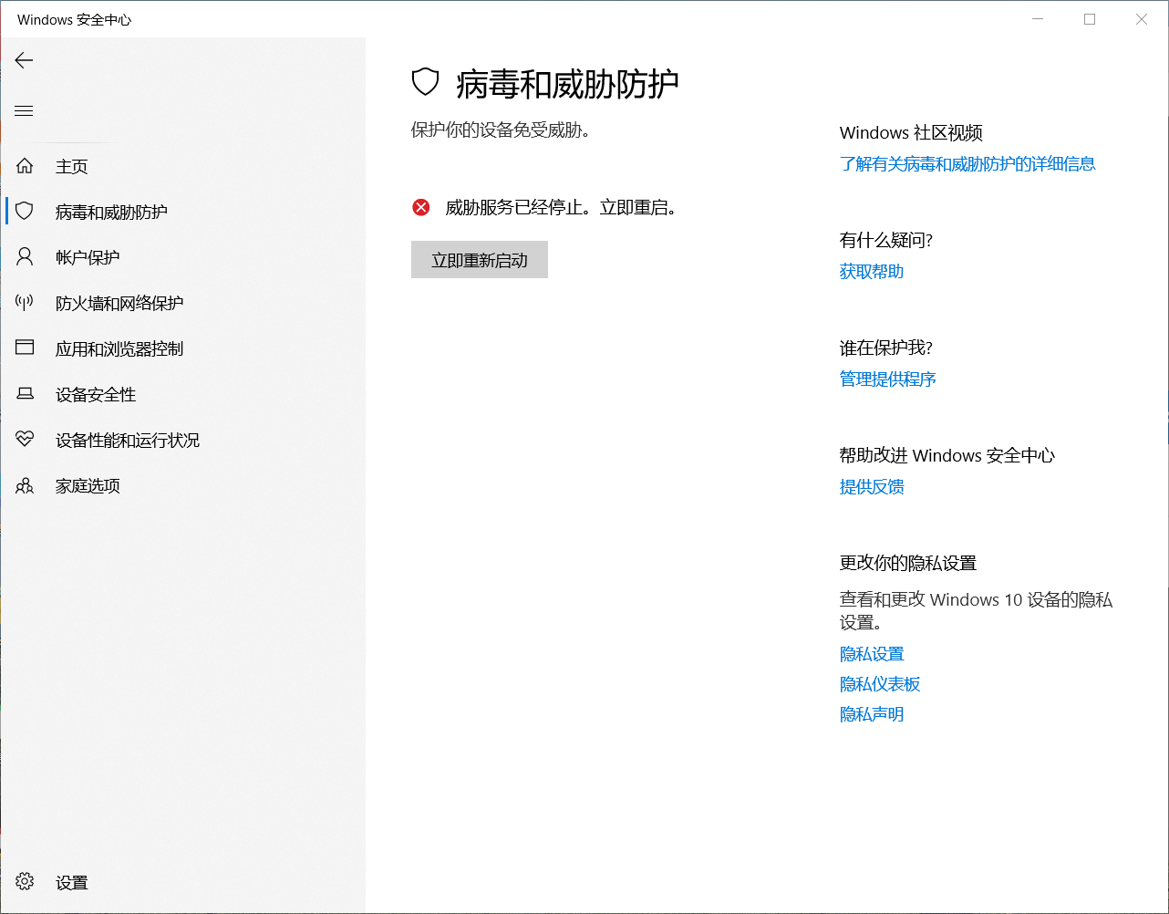Open the 管理提供程序 link
The image size is (1169, 914).
[x=888, y=379]
